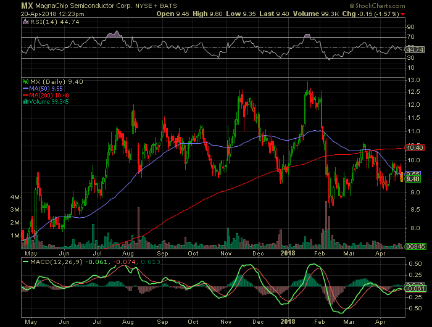Click the RSI legend icon
The width and height of the screenshot is (432, 327).
26,22
